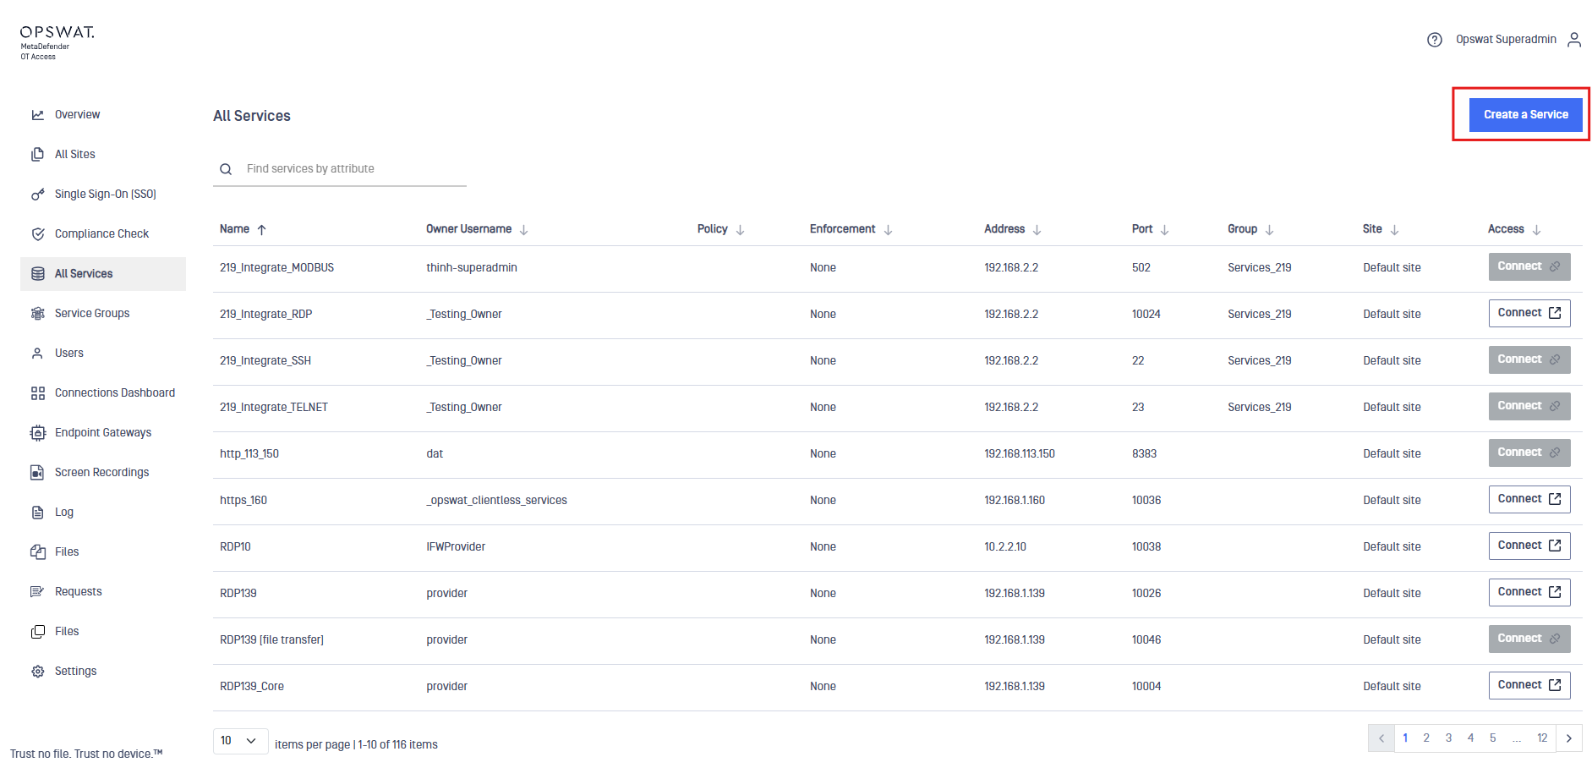Sort services by Port column
Screen dimensions: 1592x779
1164,230
